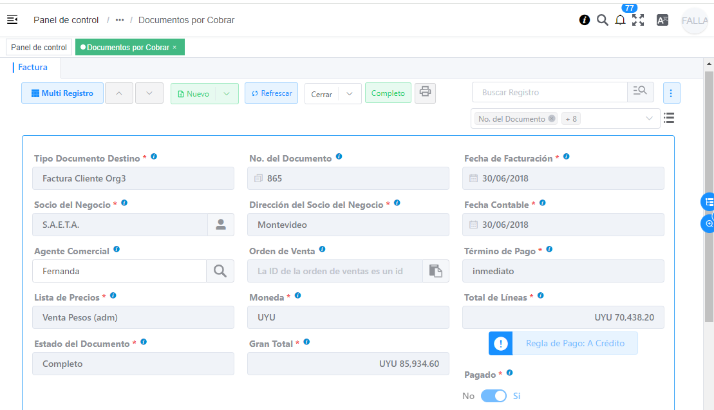
Task: Click info icon next to Dirección del Socio
Action: (x=397, y=203)
